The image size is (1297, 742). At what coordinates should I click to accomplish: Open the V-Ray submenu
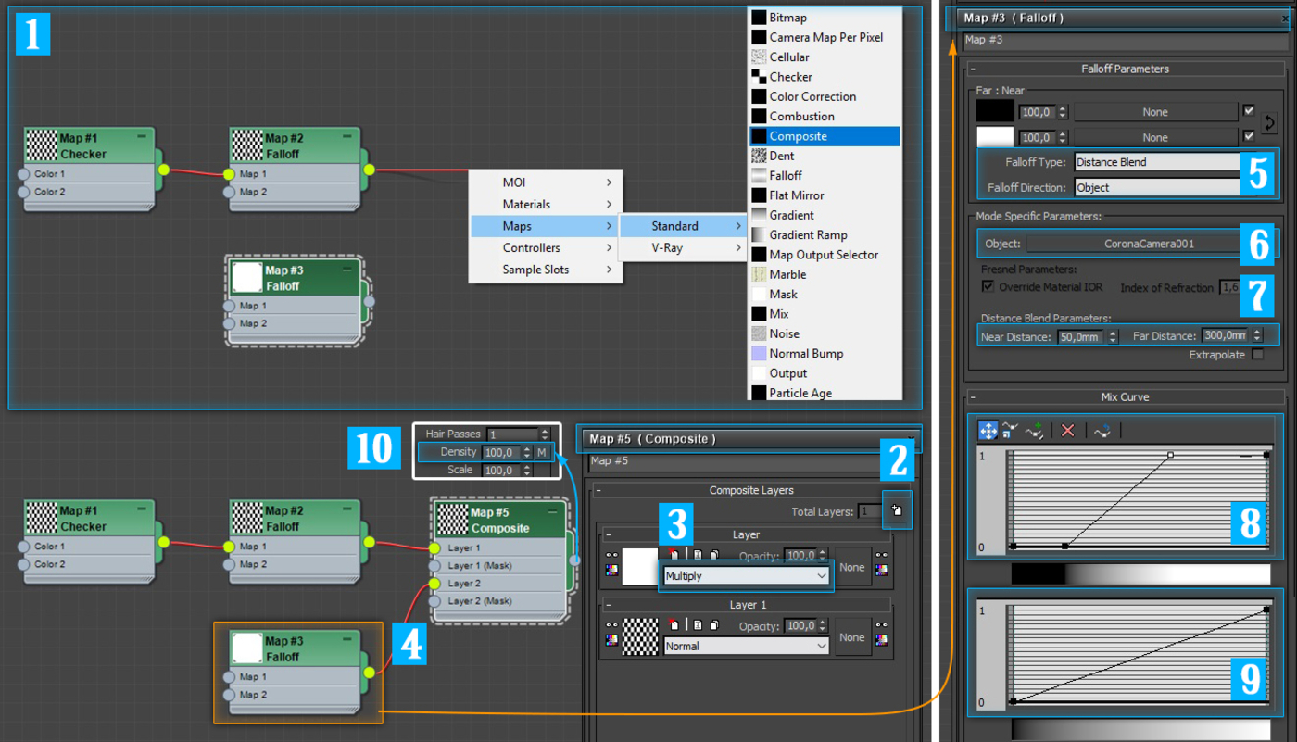coord(682,247)
